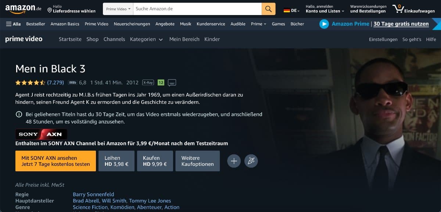Click the X-Ray badge
Viewport: 441px width, 212px height.
pyautogui.click(x=148, y=83)
